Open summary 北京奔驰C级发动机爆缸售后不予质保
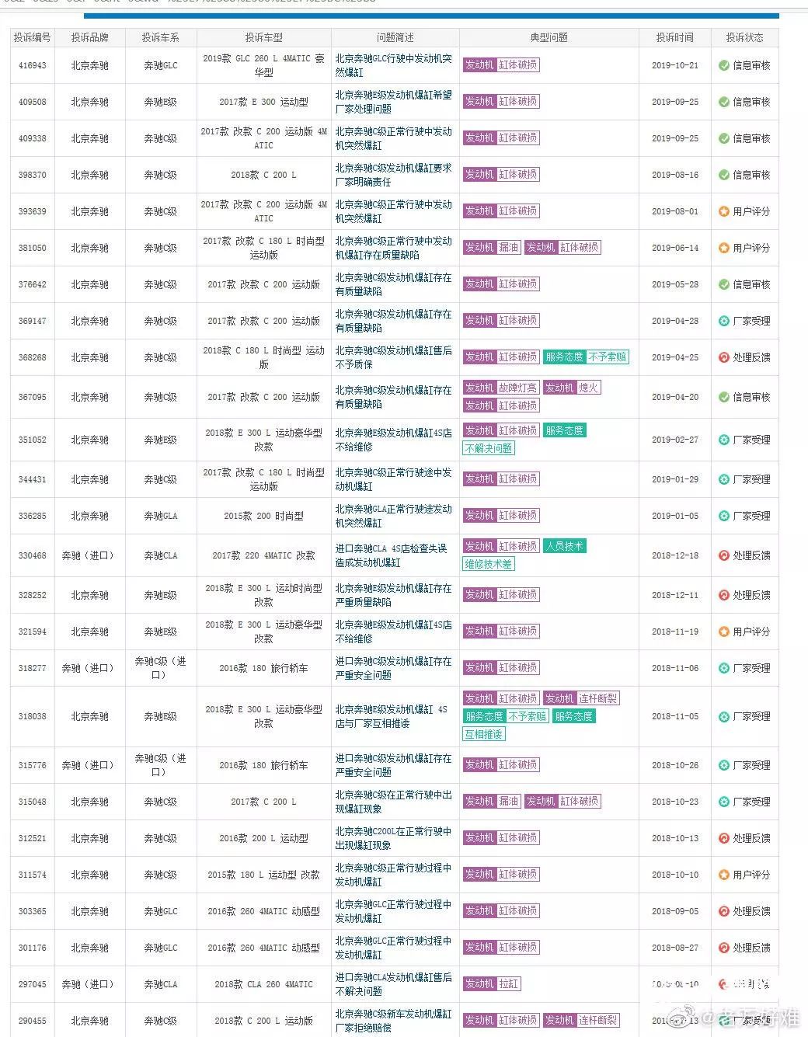Screen dimensions: 808x1037 (x=394, y=357)
